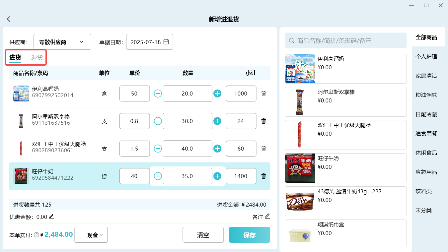Go back with the top-left arrow
Viewport: 448px width, 252px height.
coord(9,19)
